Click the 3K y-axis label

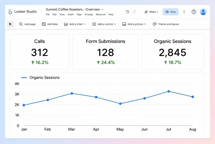[x=17, y=94]
